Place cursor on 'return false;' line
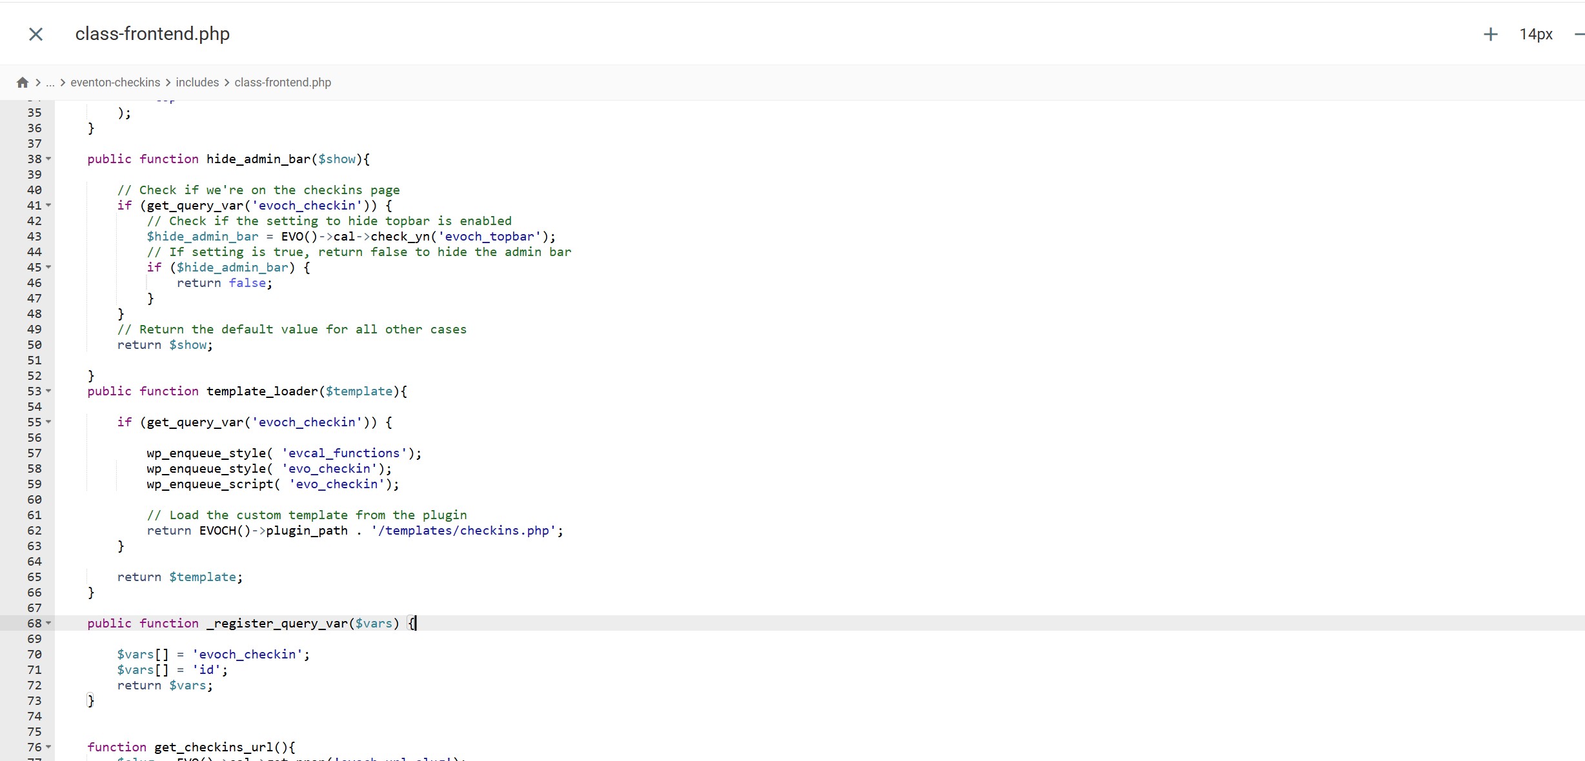 click(225, 283)
